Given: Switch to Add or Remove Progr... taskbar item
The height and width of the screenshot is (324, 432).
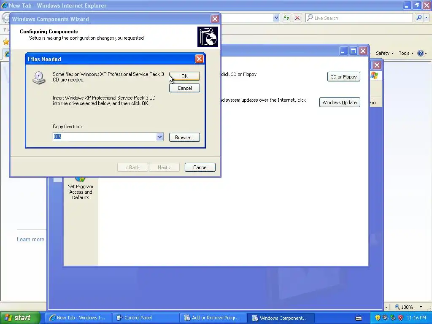Looking at the screenshot, I should click(213, 318).
